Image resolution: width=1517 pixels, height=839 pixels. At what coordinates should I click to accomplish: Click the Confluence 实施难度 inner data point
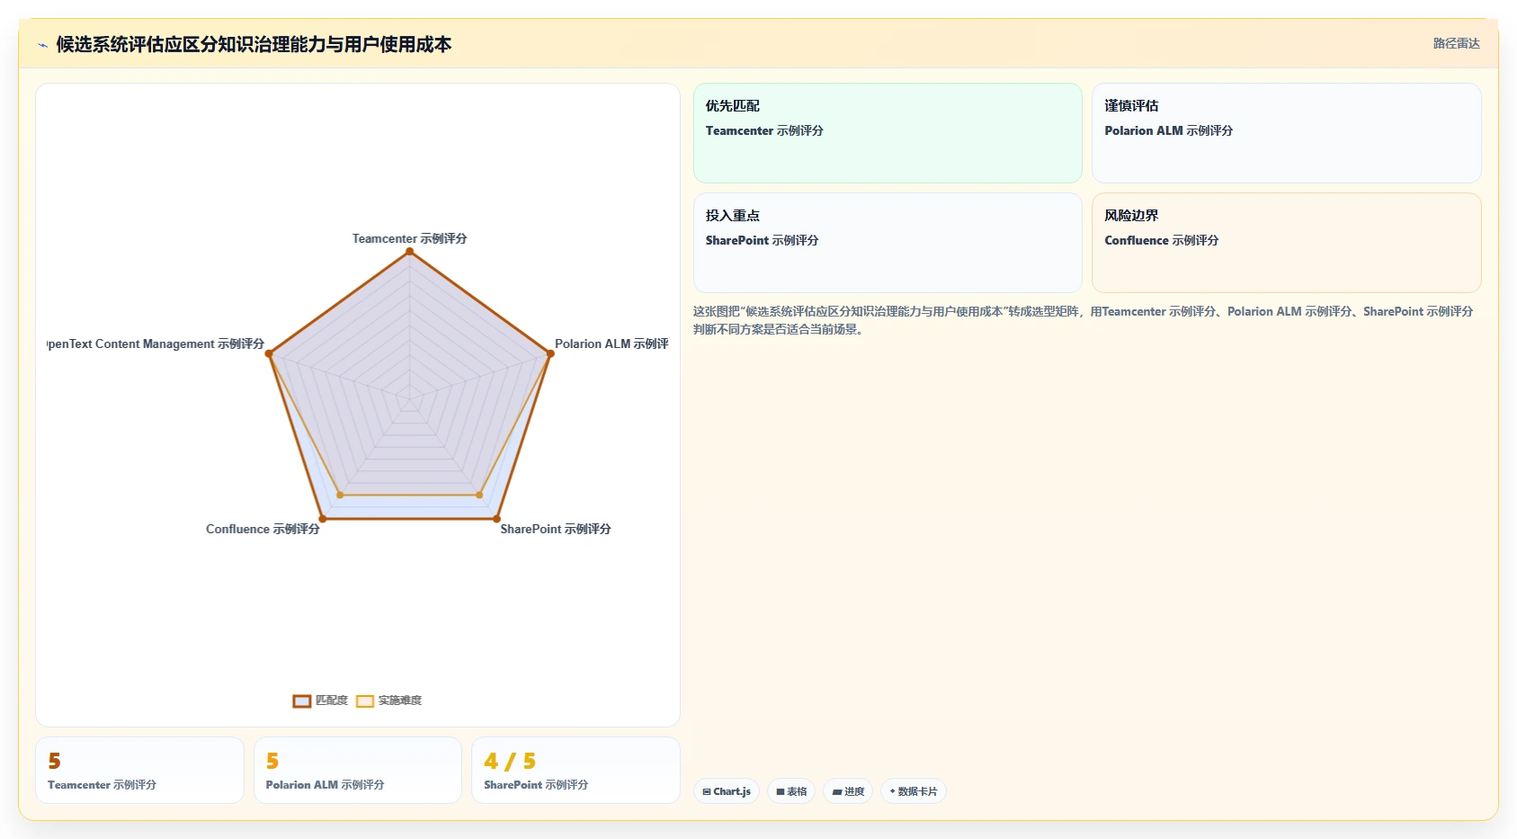340,495
